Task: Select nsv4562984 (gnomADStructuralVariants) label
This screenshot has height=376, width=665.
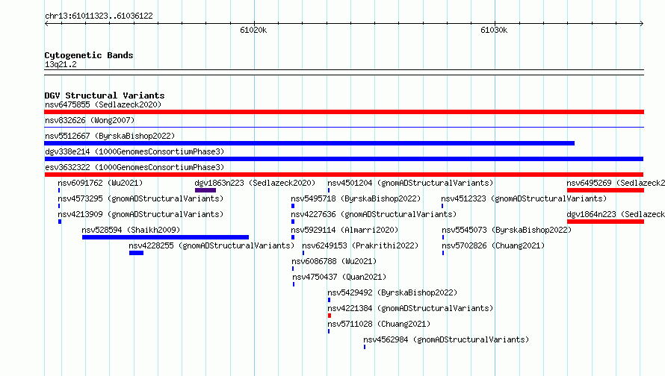Action: [446, 339]
